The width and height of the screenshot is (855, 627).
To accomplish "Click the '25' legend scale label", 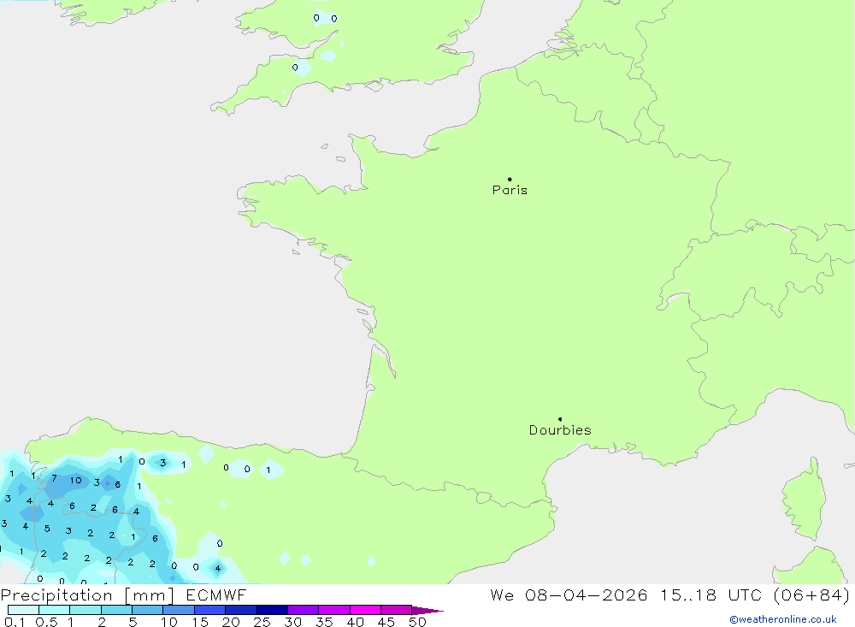I will click(262, 622).
